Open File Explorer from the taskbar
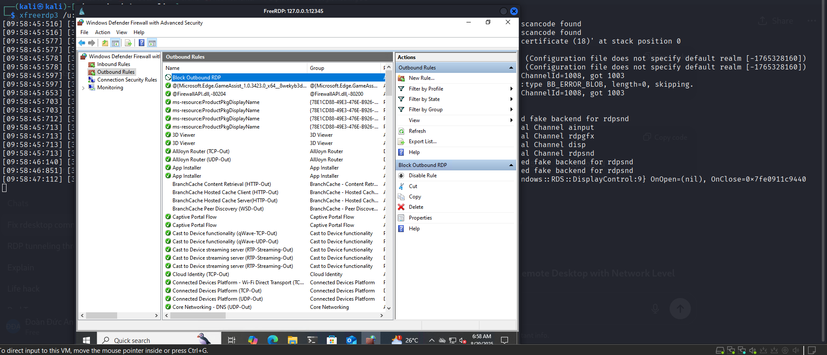This screenshot has height=355, width=827. 292,340
